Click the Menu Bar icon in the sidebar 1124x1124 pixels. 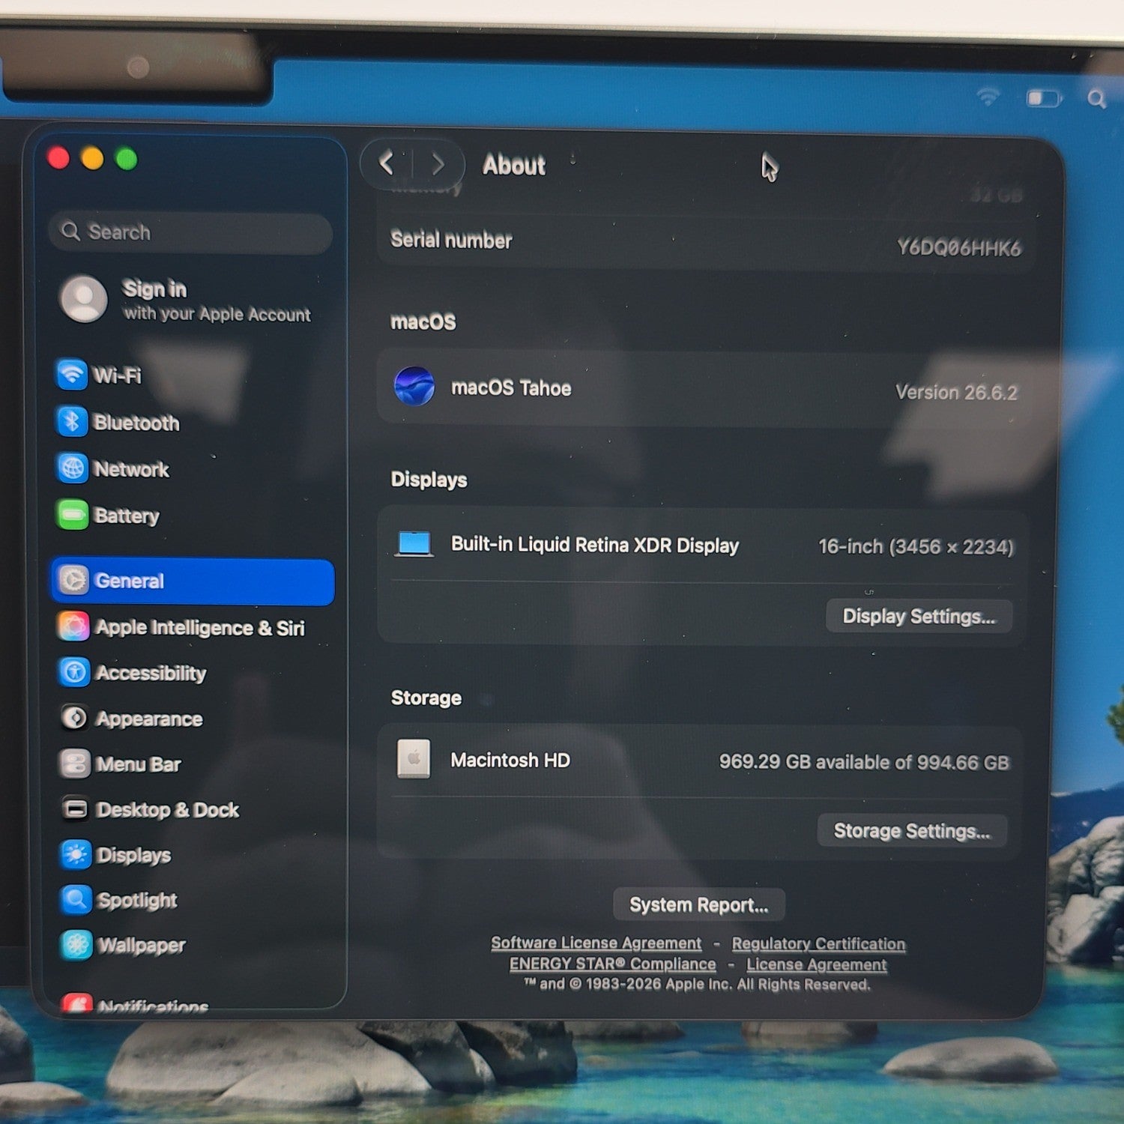[75, 764]
